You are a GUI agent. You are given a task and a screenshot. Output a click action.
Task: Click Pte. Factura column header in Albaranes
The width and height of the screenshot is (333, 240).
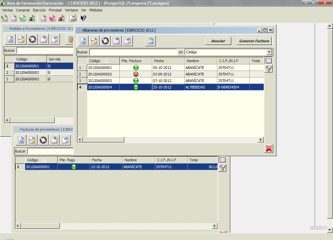tap(136, 61)
